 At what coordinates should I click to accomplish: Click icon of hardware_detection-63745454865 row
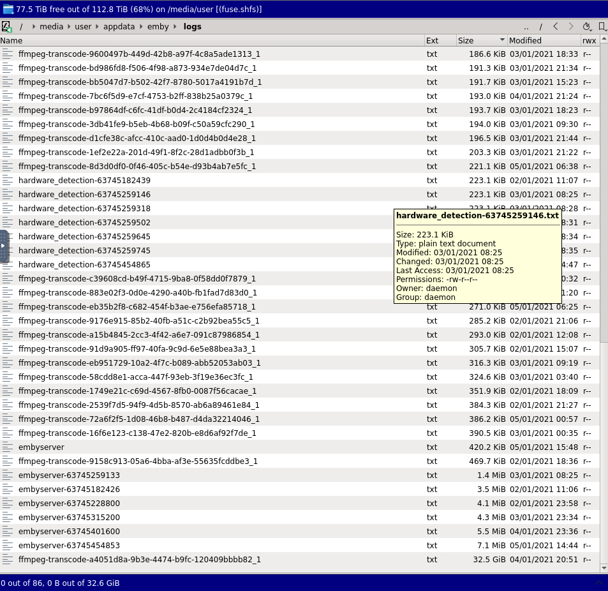[x=8, y=264]
